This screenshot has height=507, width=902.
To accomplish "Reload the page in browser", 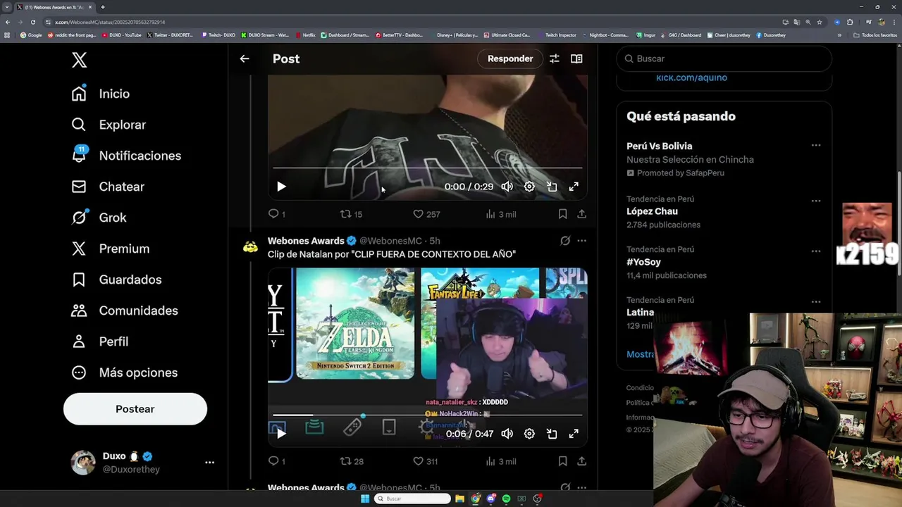I will [x=32, y=22].
